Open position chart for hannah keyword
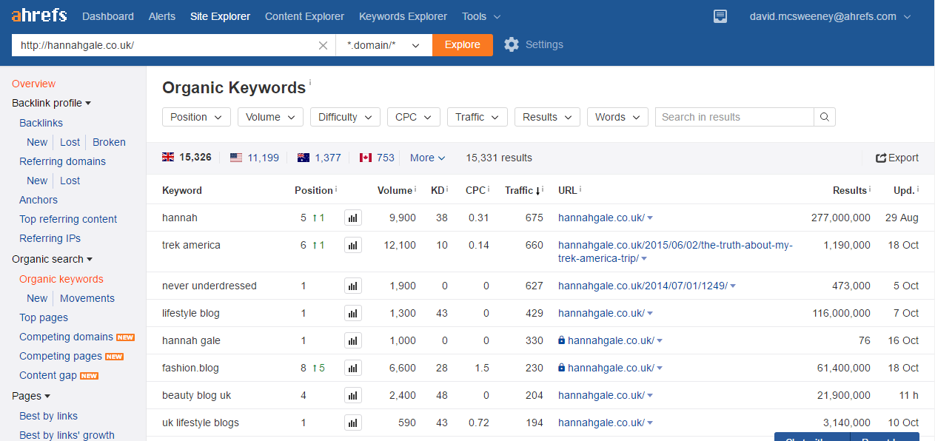 click(353, 218)
